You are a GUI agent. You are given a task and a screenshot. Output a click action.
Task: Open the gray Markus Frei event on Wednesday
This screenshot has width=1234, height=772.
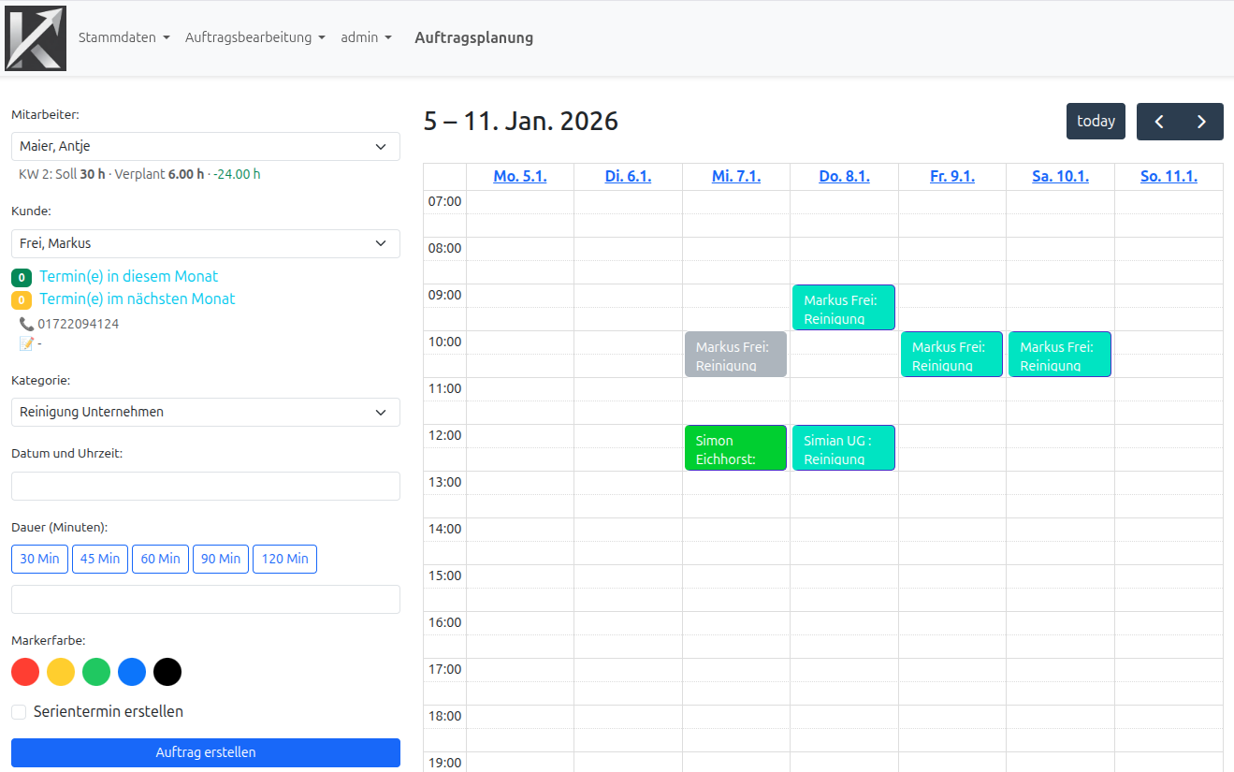coord(735,355)
